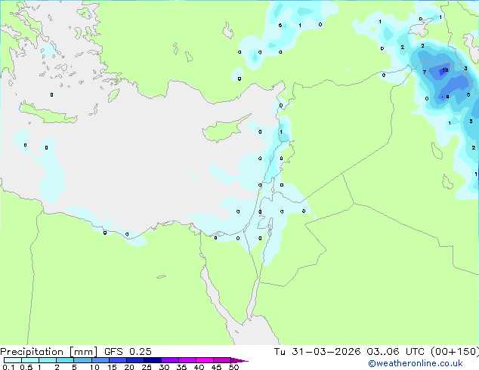Pick the 15–20 mm legend swatch
This screenshot has width=479, height=370.
117,360
